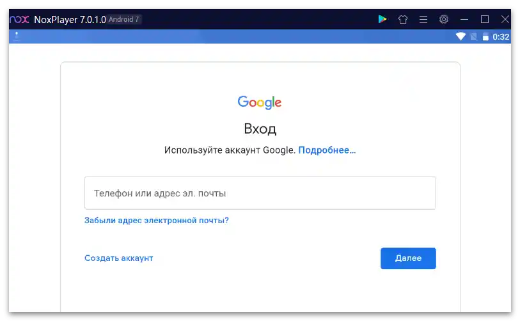Minimize the NoxPlayer window
Viewport: 520px width, 321px height.
click(464, 20)
